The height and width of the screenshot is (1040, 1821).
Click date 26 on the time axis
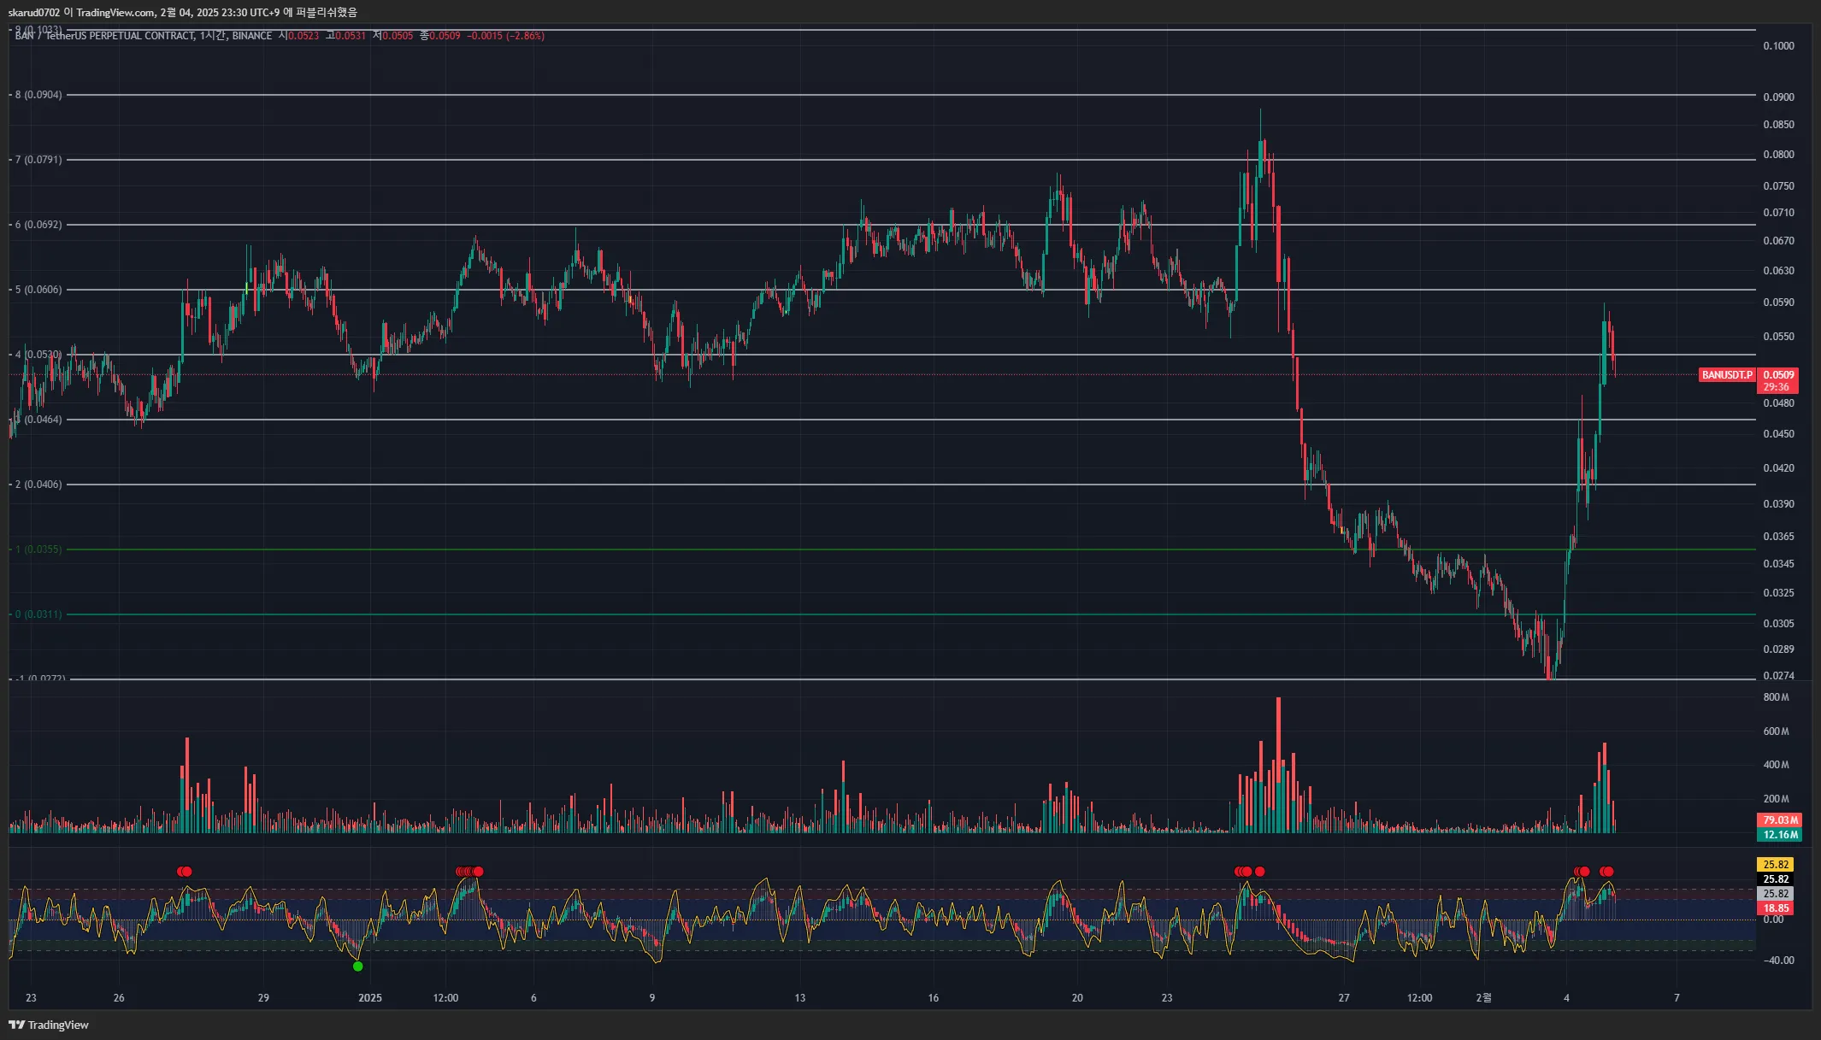119,998
